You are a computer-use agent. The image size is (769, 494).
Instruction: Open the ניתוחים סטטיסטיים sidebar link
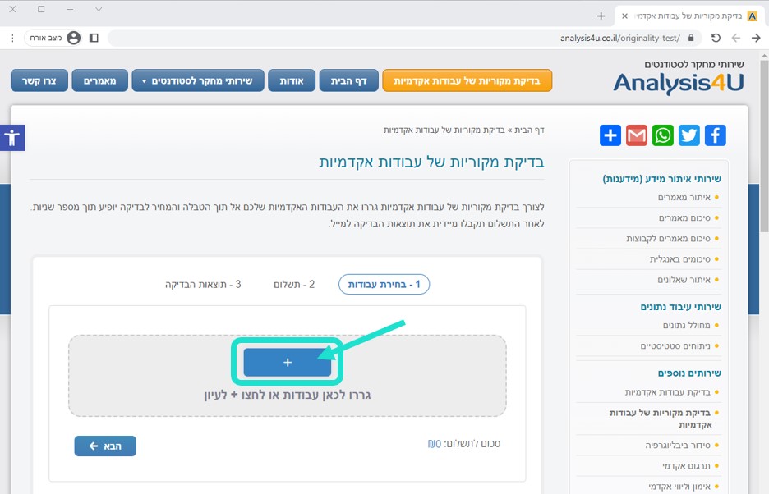pyautogui.click(x=675, y=345)
